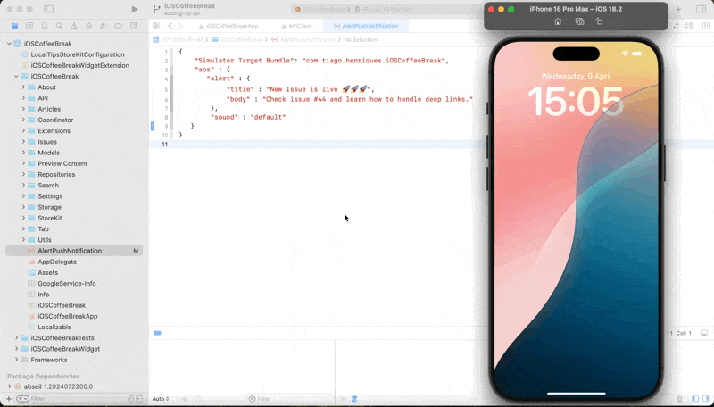The height and width of the screenshot is (407, 714).
Task: Switch to the APIClient editor tab
Action: (297, 26)
